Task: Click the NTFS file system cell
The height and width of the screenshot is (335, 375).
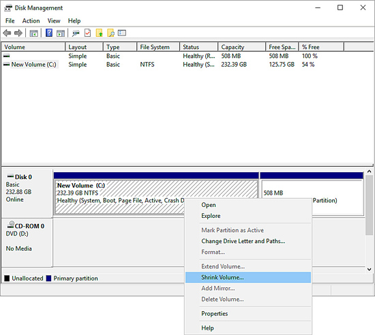Action: coord(147,65)
